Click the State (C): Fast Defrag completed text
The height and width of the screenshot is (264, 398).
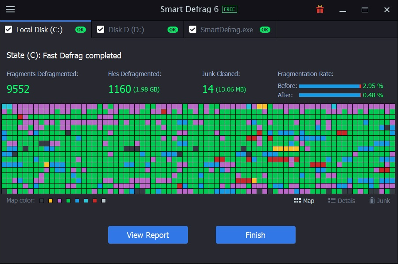[64, 55]
